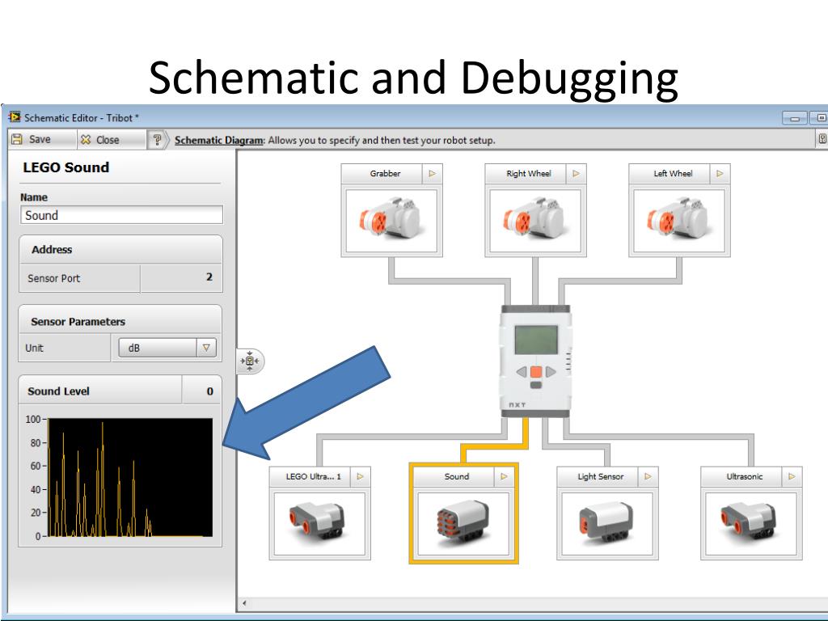Expand the Left Wheel block arrow
Screen dimensions: 828x621
[x=720, y=173]
